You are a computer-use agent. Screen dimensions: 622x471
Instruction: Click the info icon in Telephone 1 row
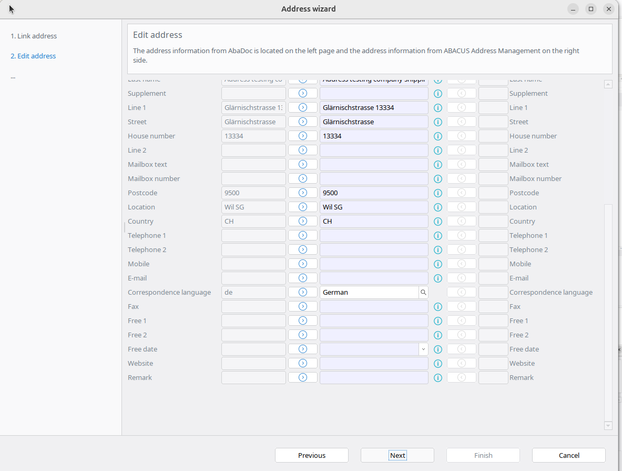[x=437, y=236]
